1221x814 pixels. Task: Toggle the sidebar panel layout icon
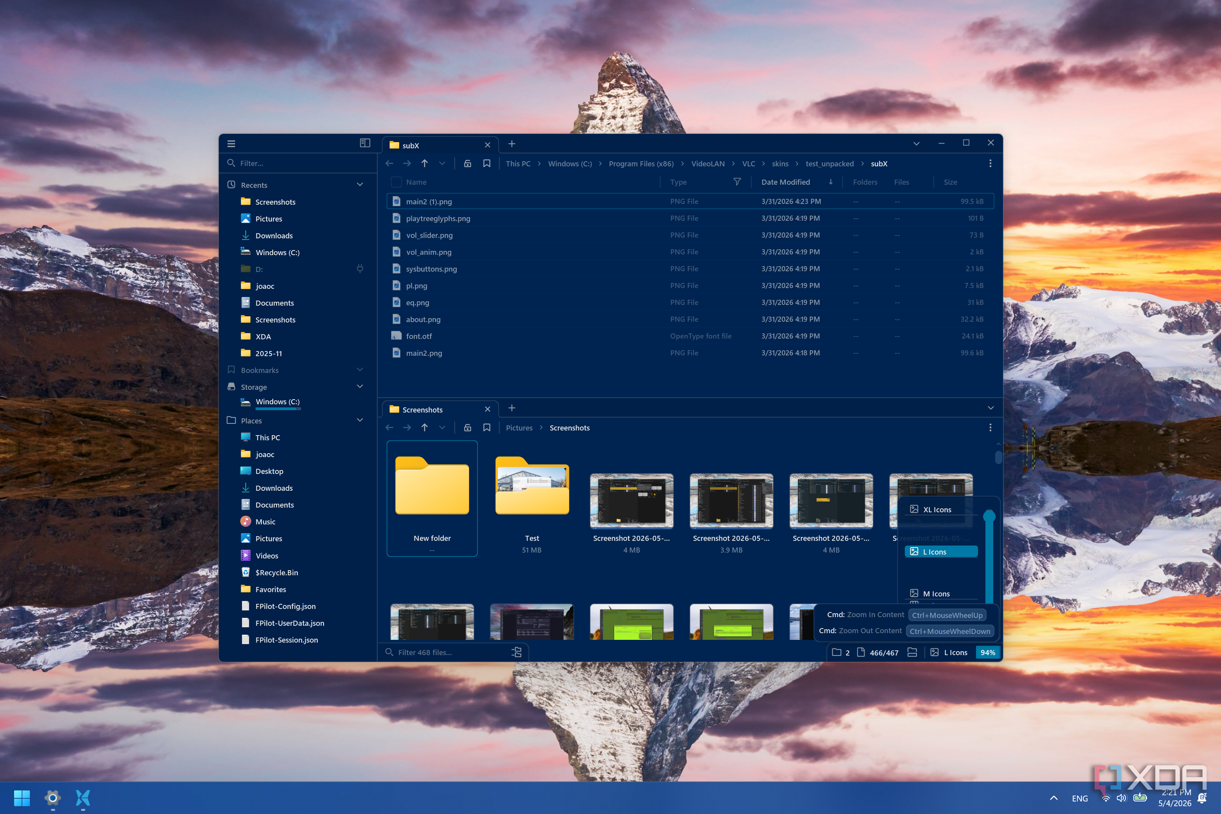[x=365, y=143]
